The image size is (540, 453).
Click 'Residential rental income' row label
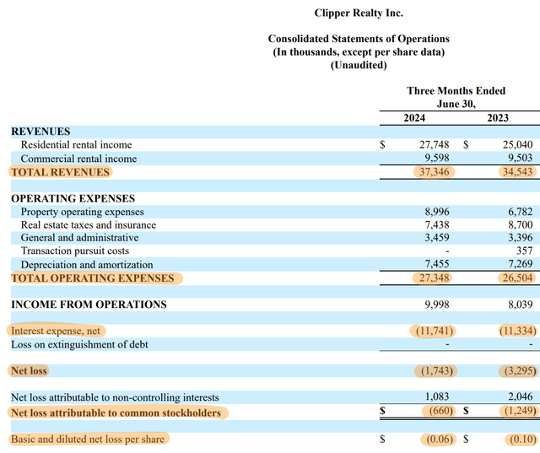[77, 144]
